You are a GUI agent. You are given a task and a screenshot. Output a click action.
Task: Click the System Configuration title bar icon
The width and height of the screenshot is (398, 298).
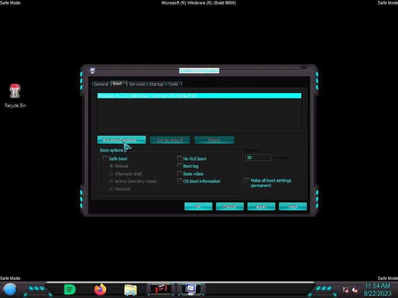pyautogui.click(x=93, y=71)
